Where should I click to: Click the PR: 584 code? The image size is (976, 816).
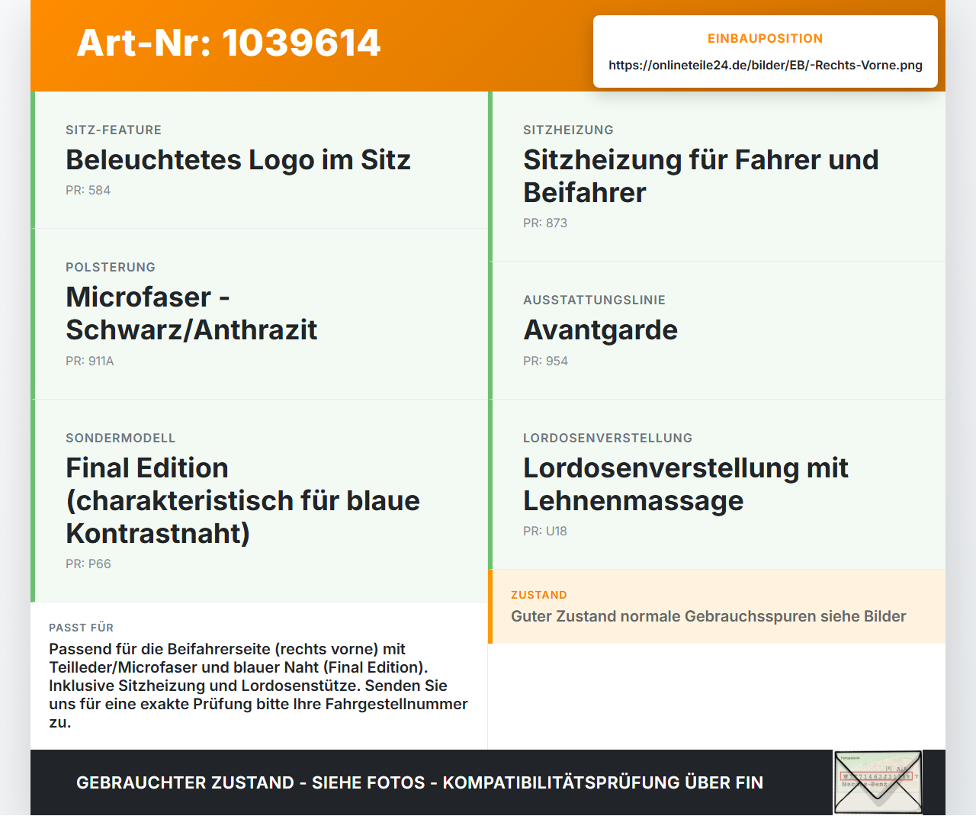tap(88, 190)
